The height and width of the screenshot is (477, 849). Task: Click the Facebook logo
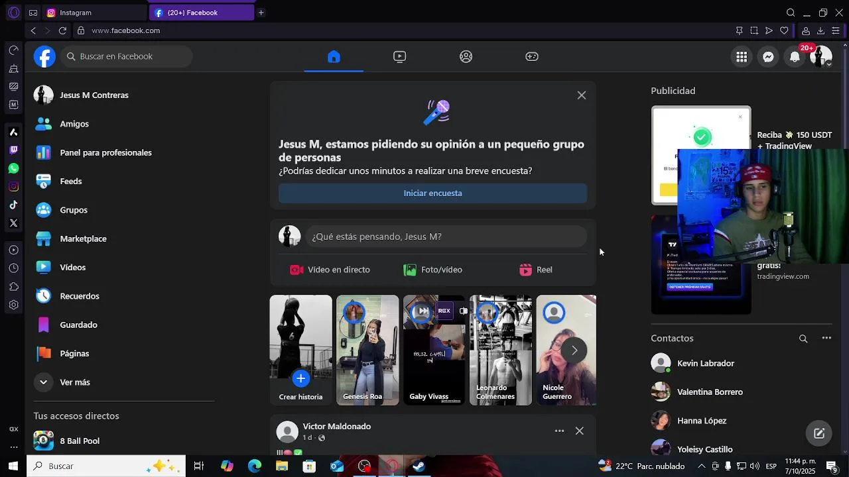pyautogui.click(x=44, y=56)
